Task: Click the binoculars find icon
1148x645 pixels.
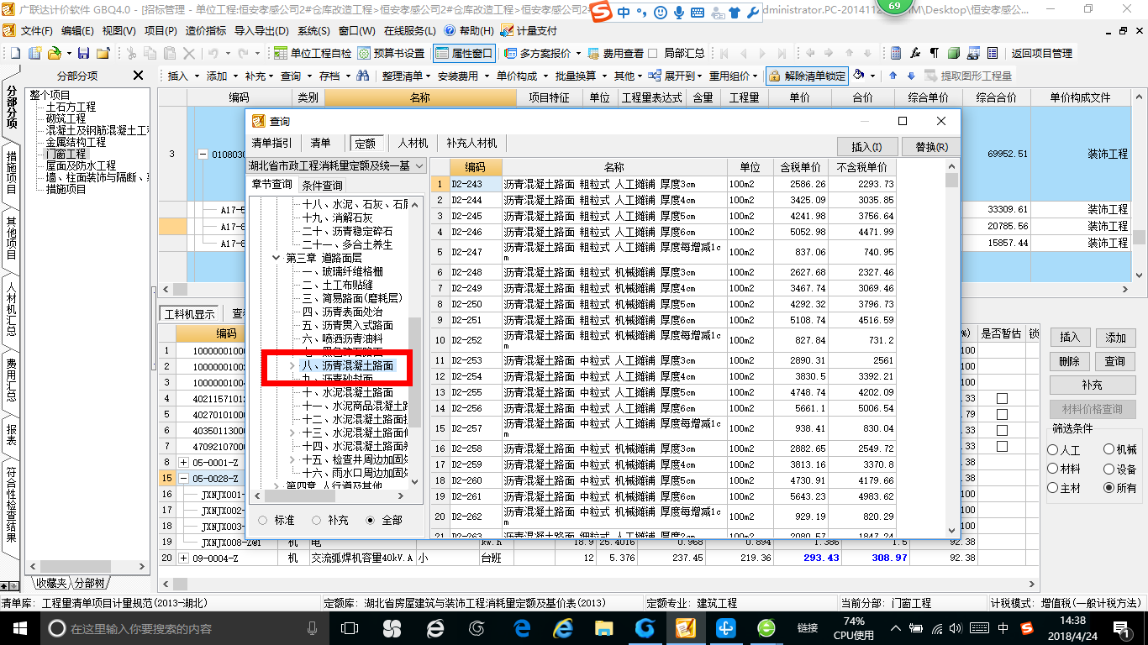Action: pyautogui.click(x=363, y=76)
